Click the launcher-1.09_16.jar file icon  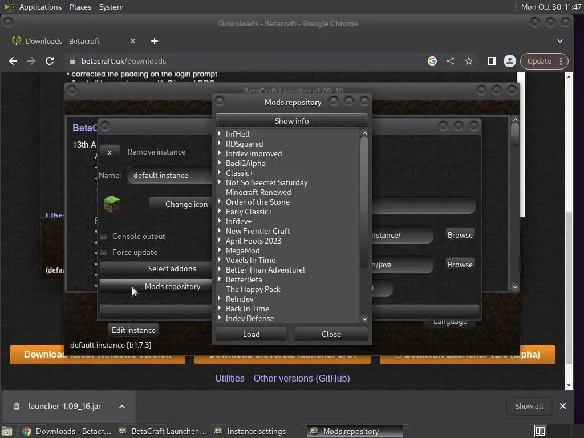point(17,406)
